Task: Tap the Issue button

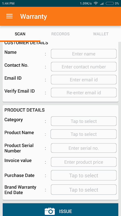Action: click(x=60, y=210)
